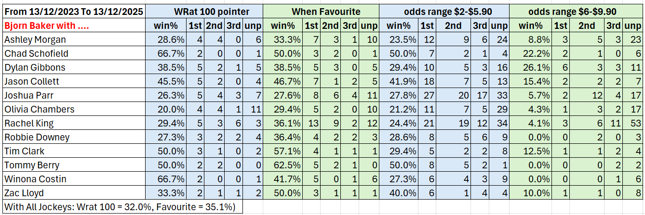Click the "WRat 100 pointer" header cell
The height and width of the screenshot is (215, 645).
204,11
